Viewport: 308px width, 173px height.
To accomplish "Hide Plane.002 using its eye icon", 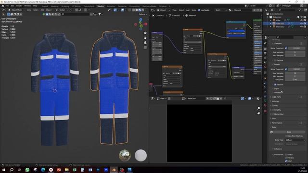I will pyautogui.click(x=302, y=26).
